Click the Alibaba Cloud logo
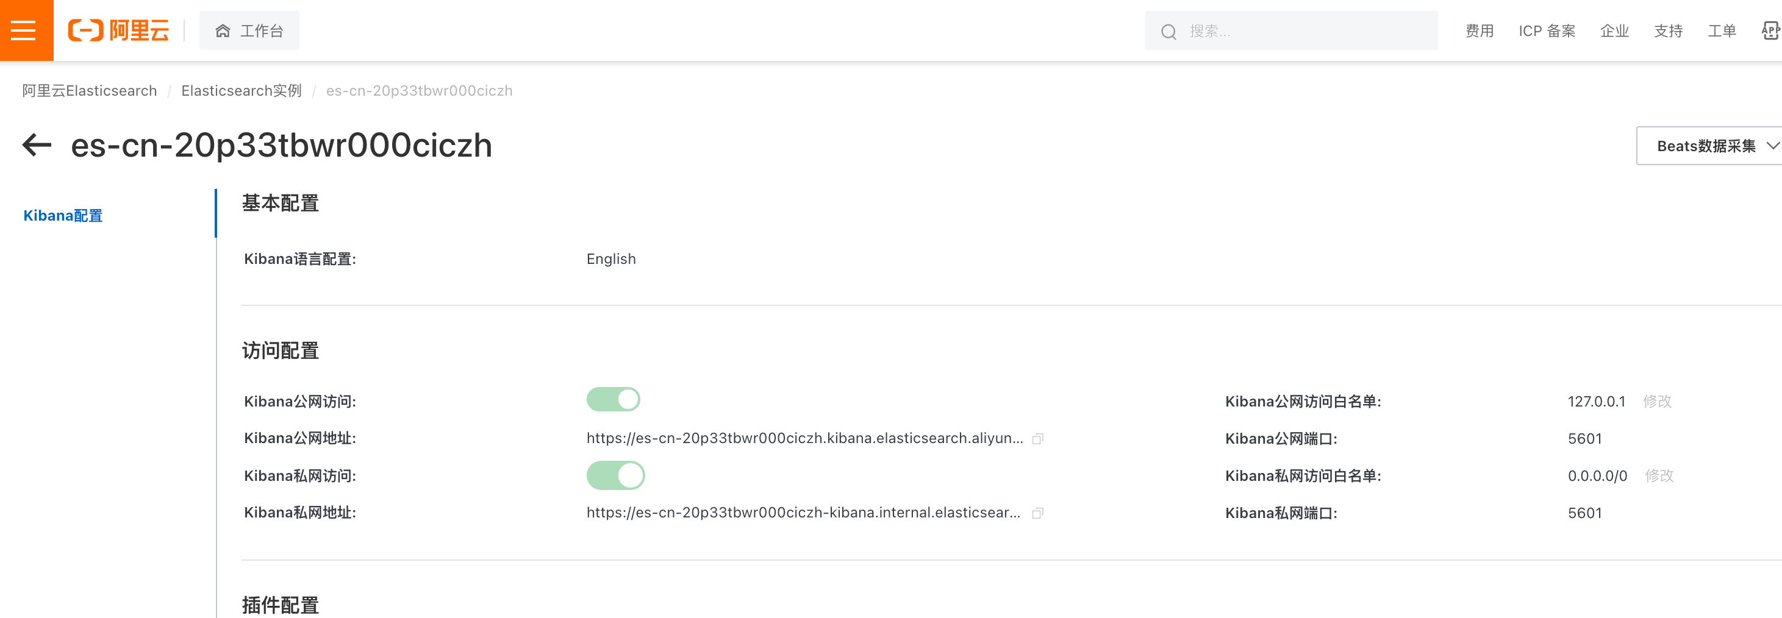The width and height of the screenshot is (1782, 618). click(118, 30)
